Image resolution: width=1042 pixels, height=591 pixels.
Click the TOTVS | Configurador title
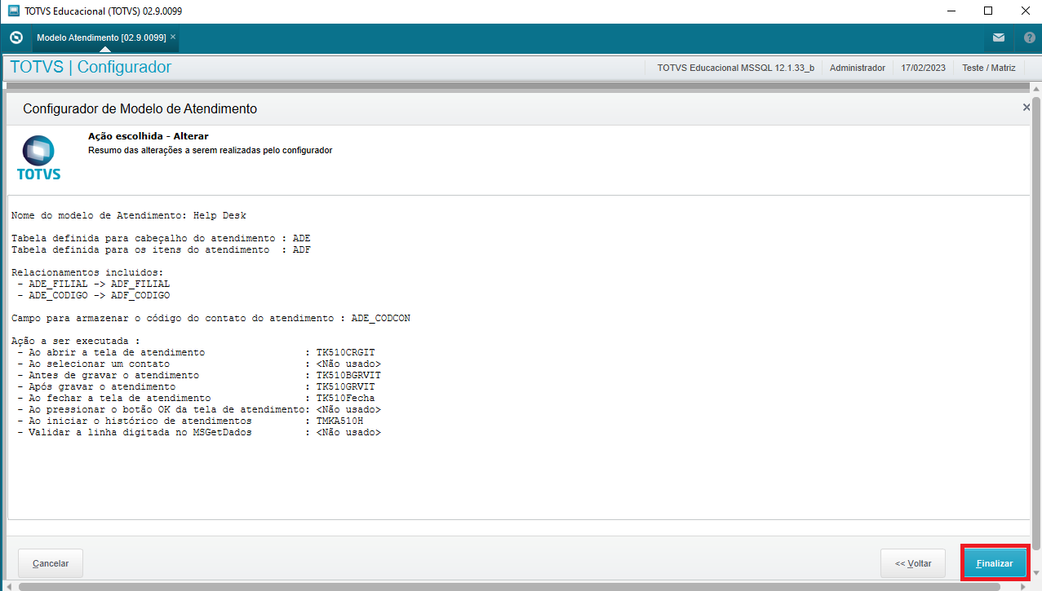[x=91, y=67]
